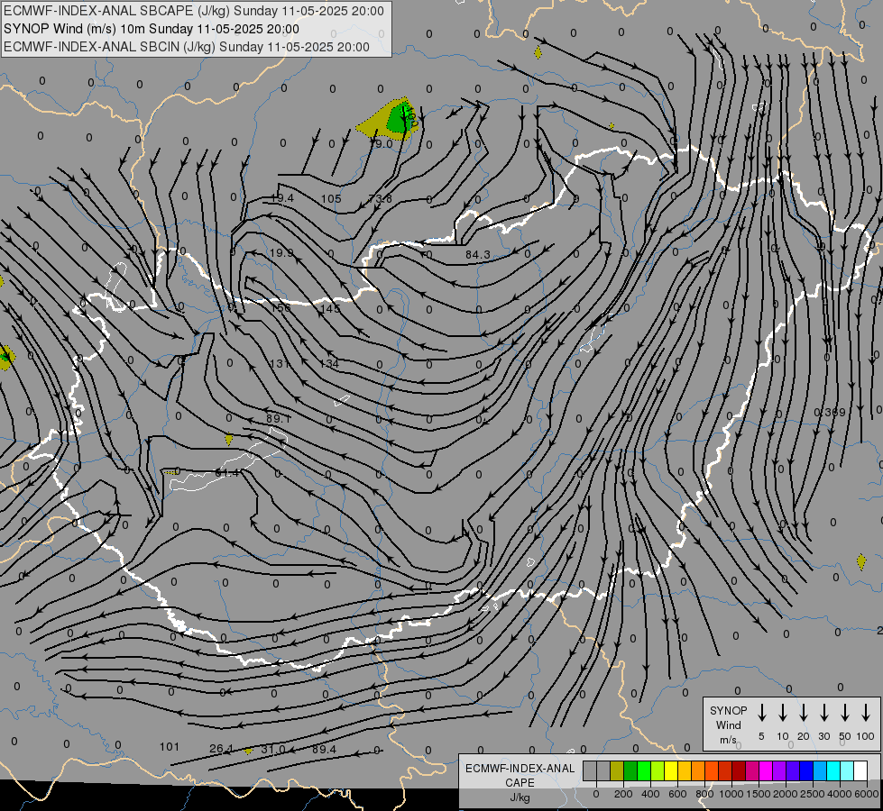Choose the pale cyan legend swatch

[x=846, y=770]
